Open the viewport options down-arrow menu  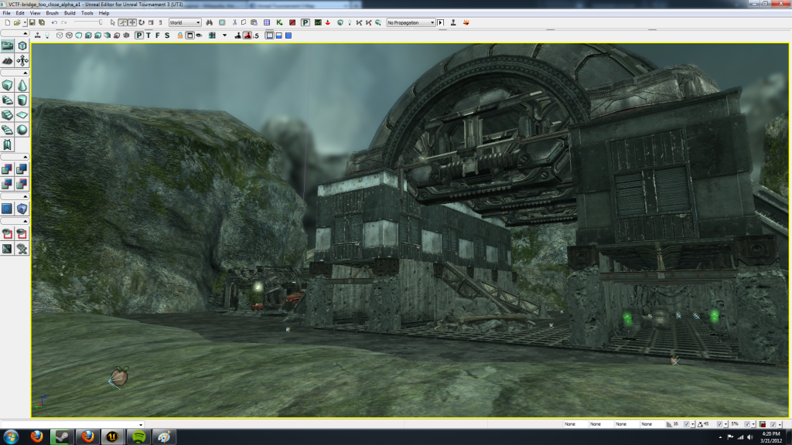(x=225, y=36)
